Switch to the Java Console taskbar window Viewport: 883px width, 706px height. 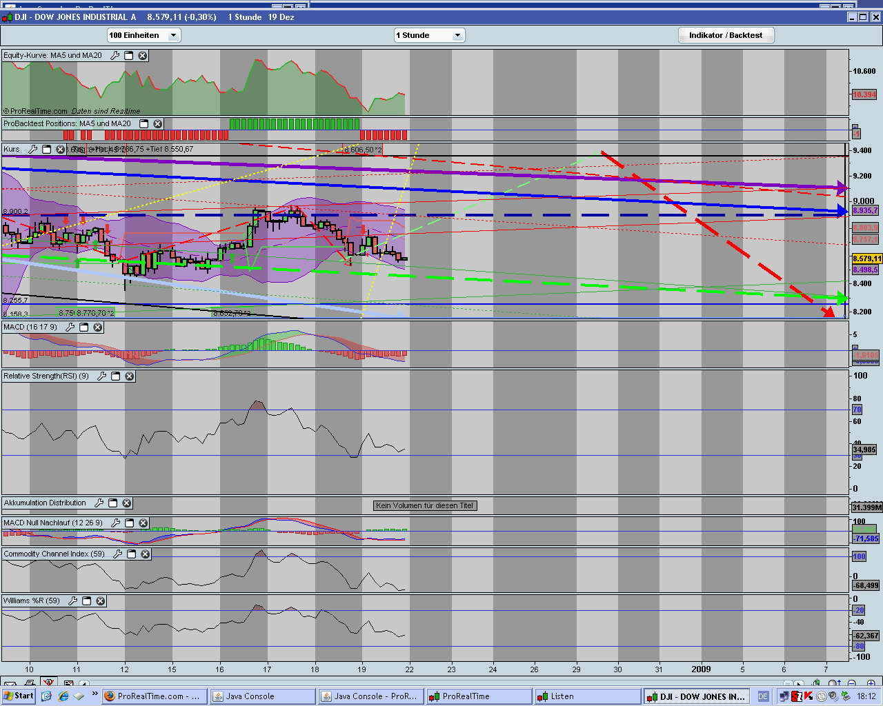pyautogui.click(x=262, y=696)
